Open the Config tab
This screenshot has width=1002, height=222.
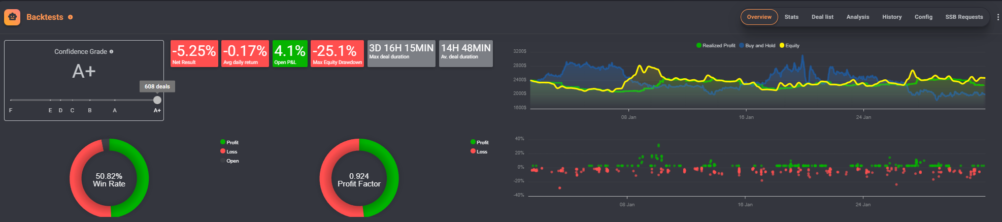923,17
